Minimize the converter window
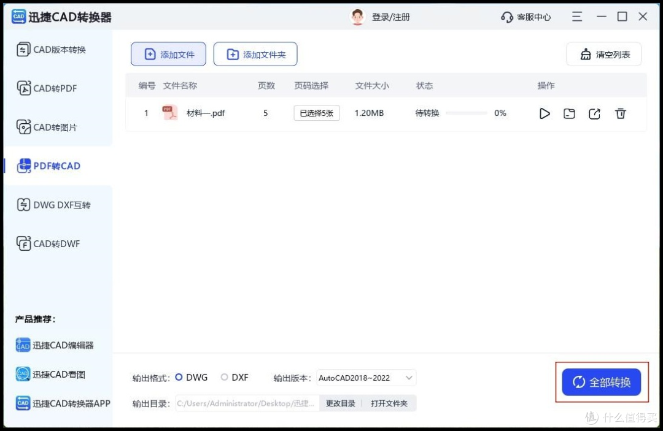Image resolution: width=663 pixels, height=431 pixels. (601, 17)
